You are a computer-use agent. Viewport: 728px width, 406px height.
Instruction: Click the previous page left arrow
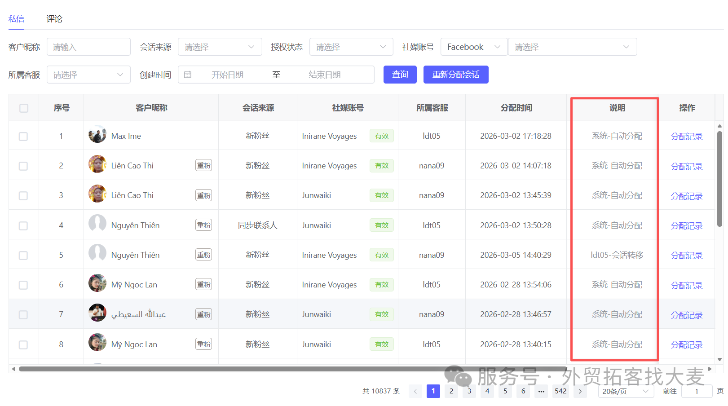point(415,391)
